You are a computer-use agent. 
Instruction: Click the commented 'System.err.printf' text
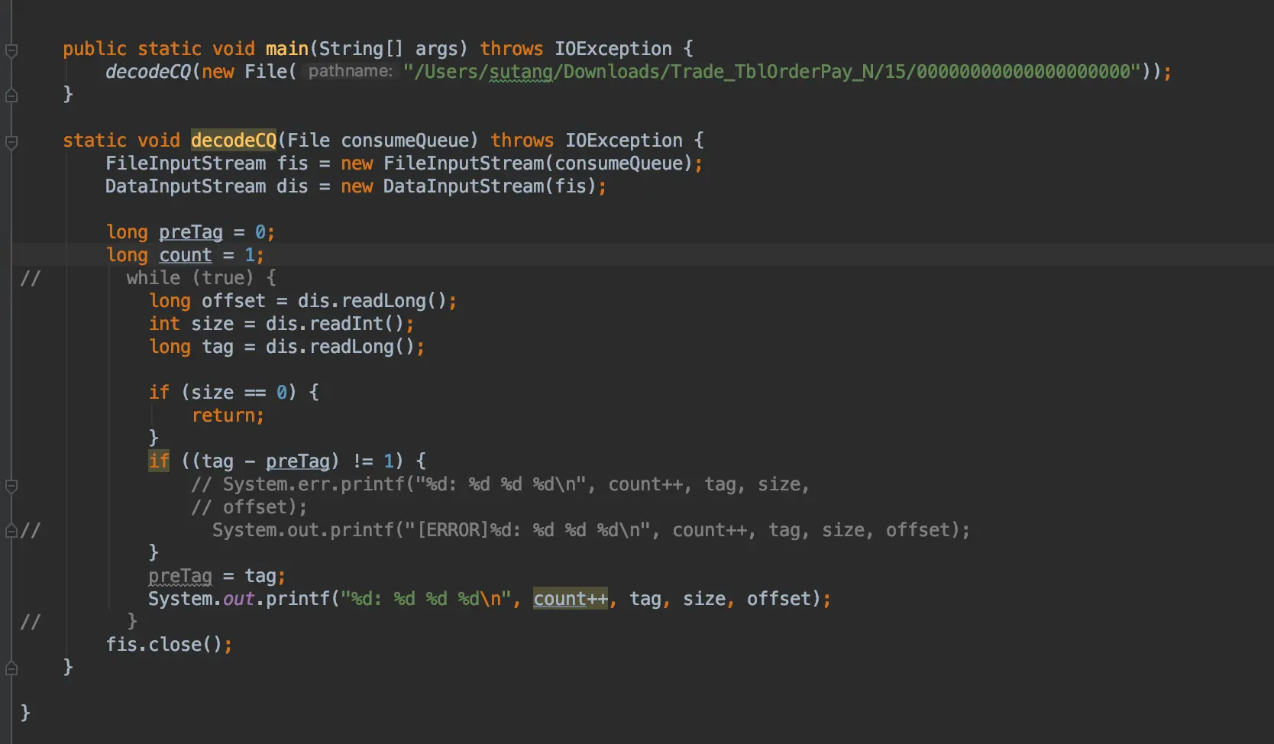[314, 484]
